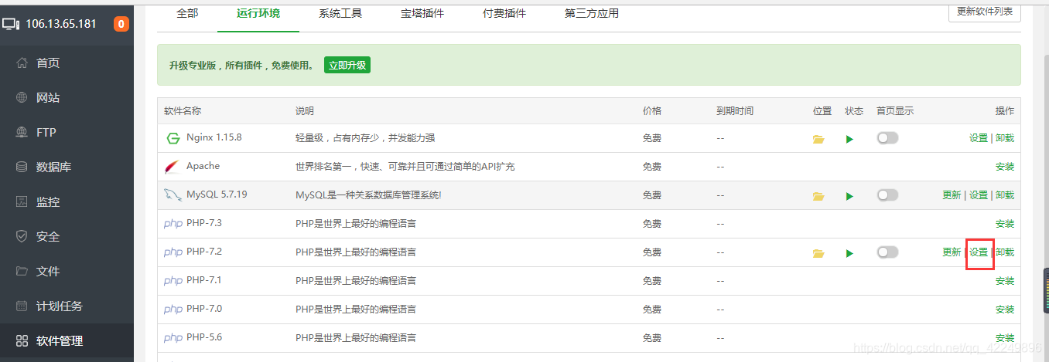Click PHP-5.6 安装 link

click(x=1005, y=338)
